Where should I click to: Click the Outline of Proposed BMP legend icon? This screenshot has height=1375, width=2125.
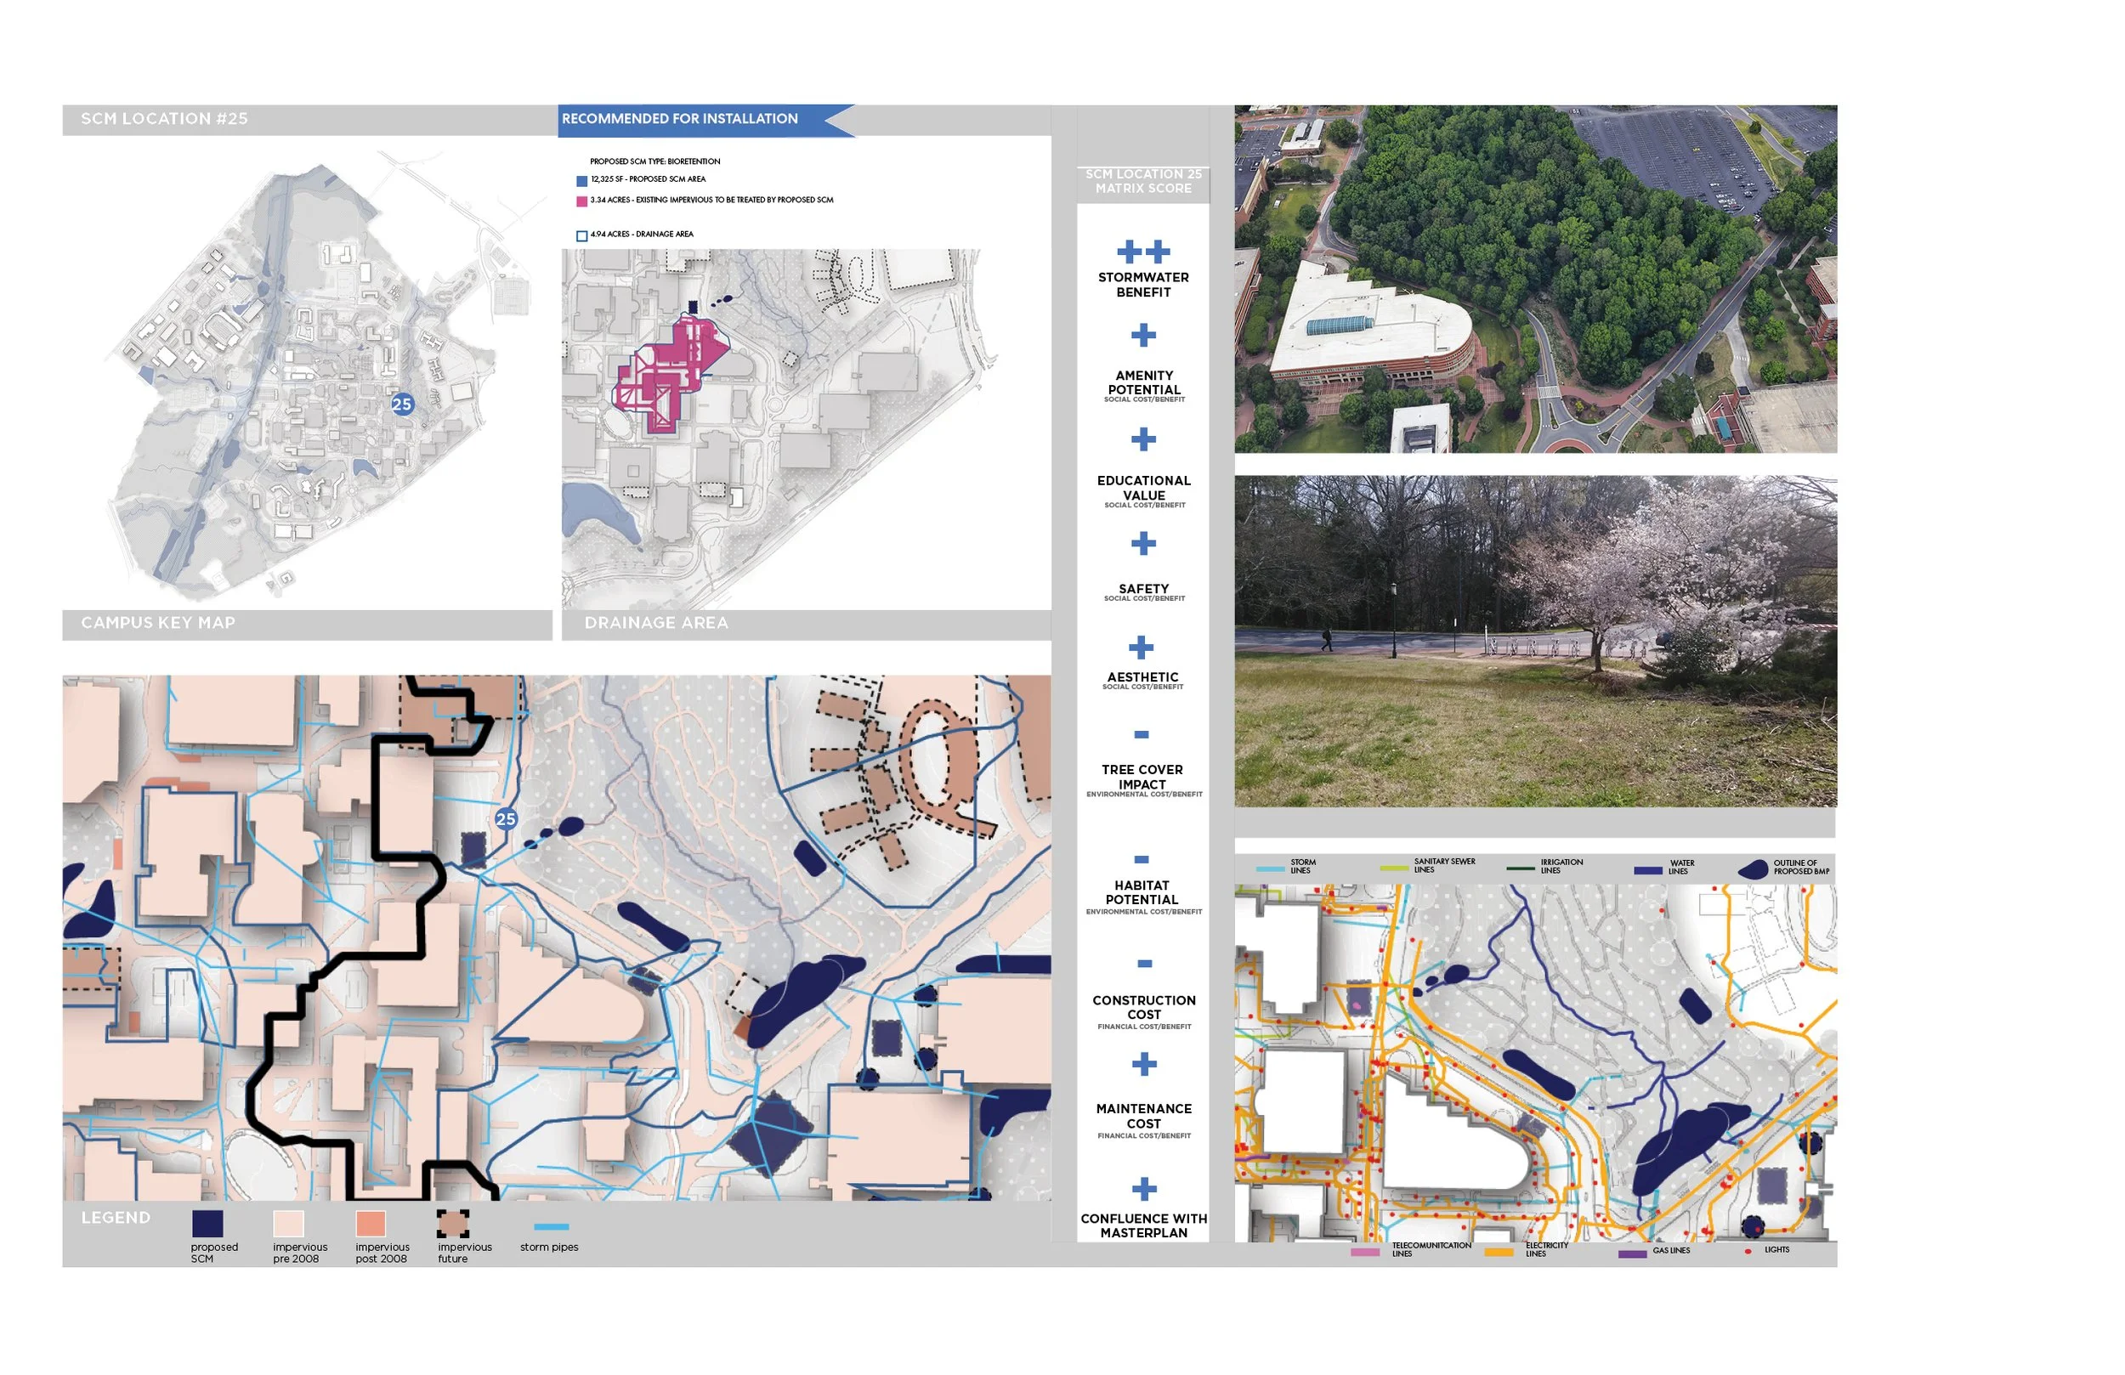click(1753, 869)
